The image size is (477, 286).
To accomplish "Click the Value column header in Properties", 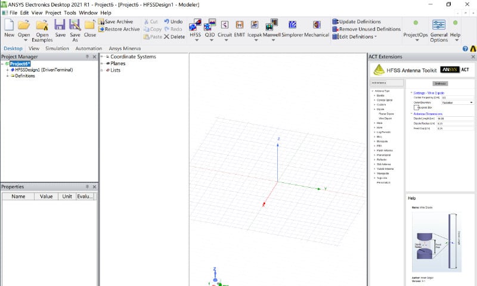I will 47,197.
